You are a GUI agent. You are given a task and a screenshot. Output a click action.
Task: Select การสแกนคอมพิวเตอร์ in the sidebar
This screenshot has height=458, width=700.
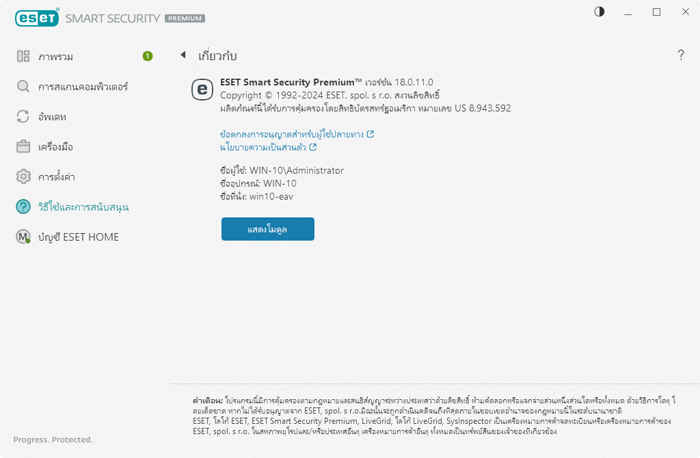[x=83, y=87]
